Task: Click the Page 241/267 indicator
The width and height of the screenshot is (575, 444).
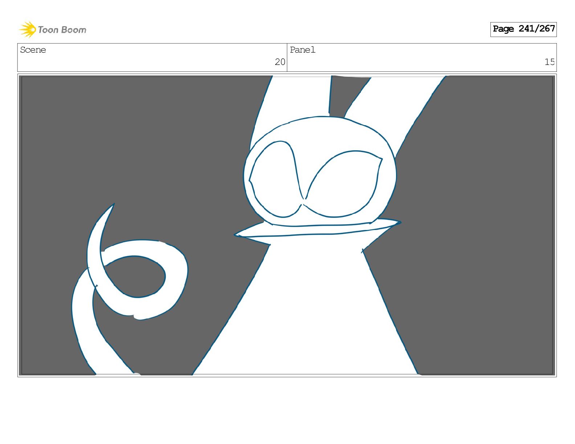Action: tap(523, 29)
